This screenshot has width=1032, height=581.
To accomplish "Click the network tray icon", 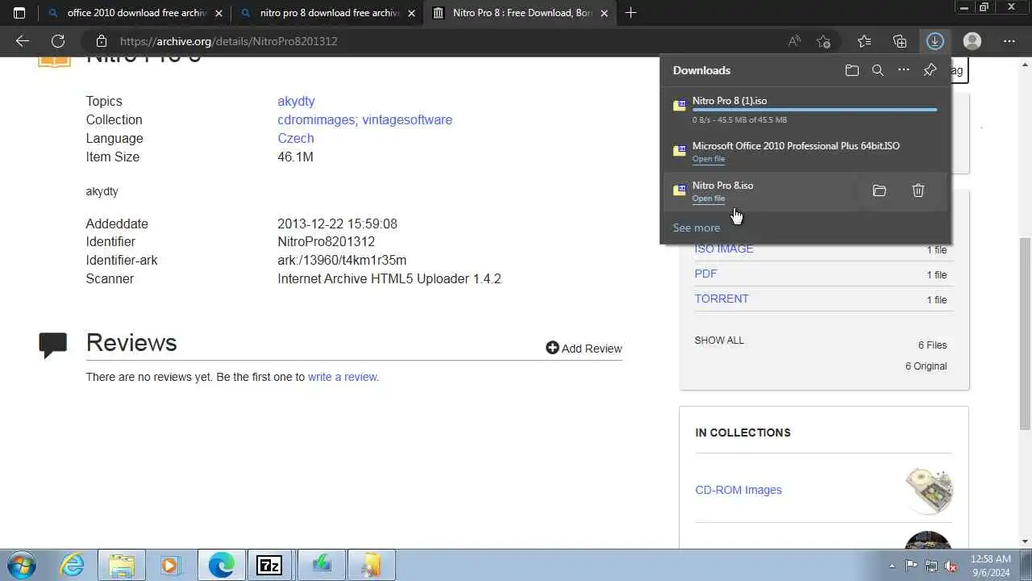I will 931,566.
